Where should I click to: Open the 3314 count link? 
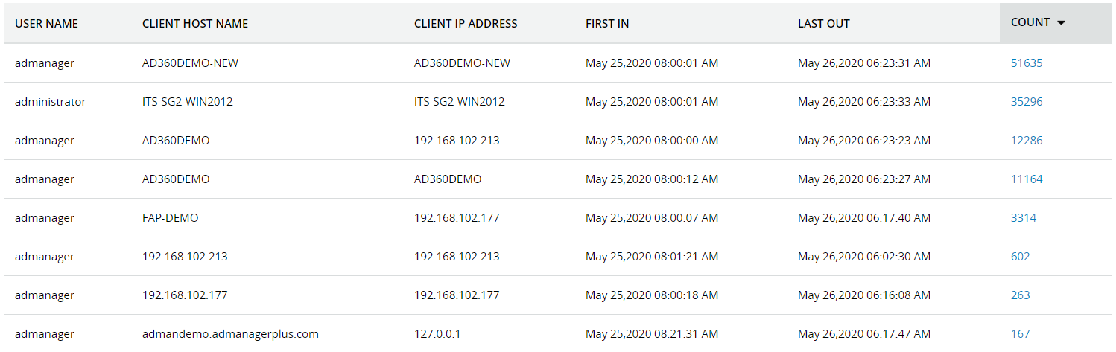[1024, 218]
